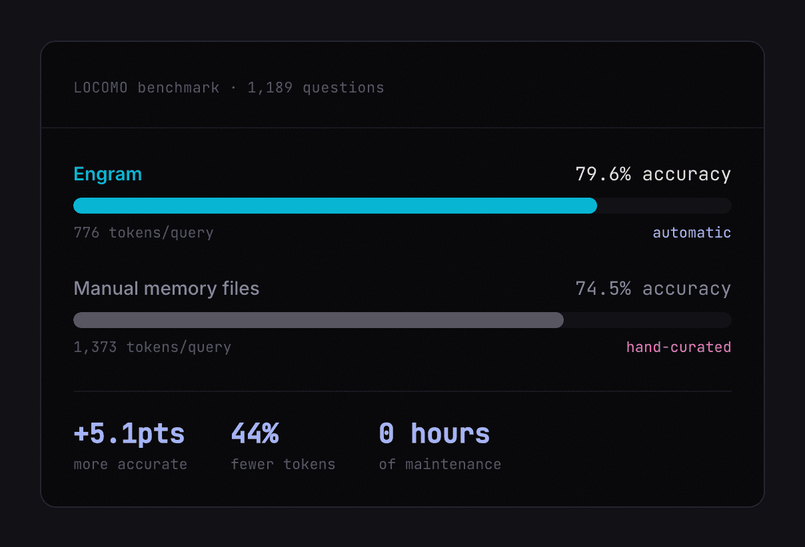Click the cyan Engram progress bar
The height and width of the screenshot is (547, 805).
click(335, 206)
